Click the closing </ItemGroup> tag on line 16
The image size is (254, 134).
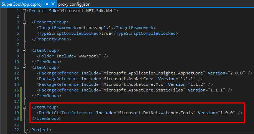[46, 96]
